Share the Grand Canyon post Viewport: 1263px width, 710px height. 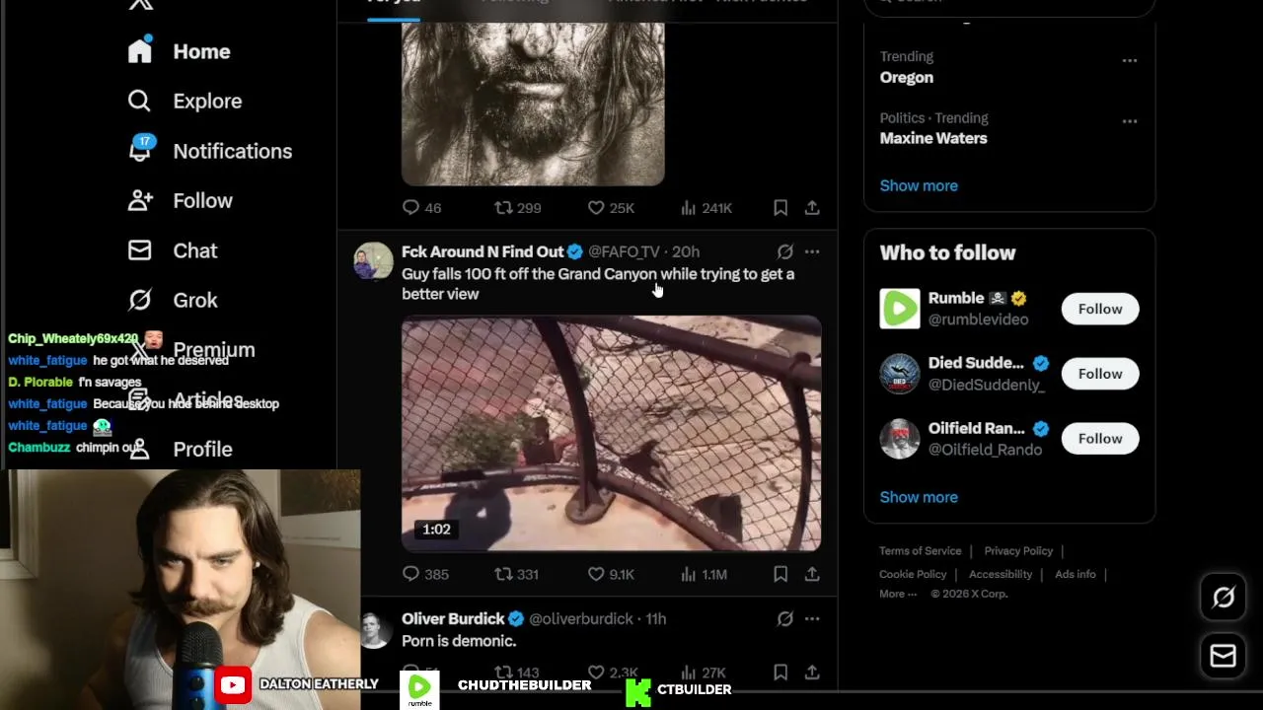tap(812, 574)
